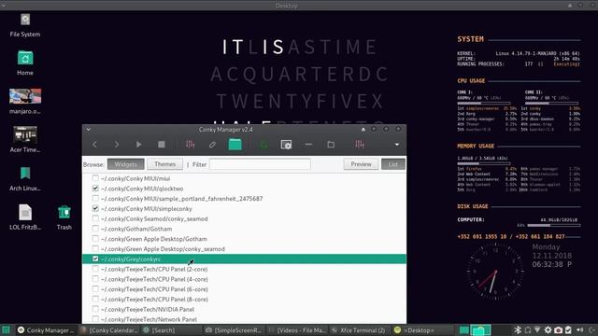The image size is (598, 336).
Task: Refresh widget list with green arrow icon
Action: point(263,145)
